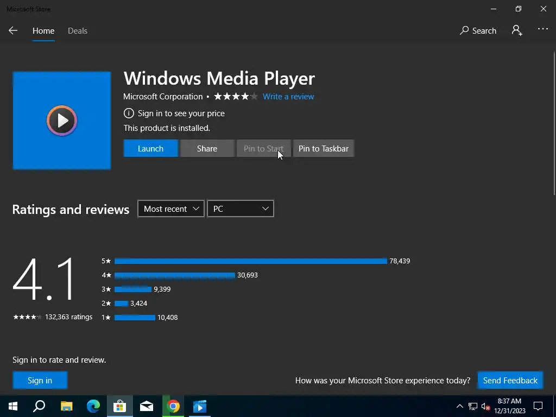The image size is (556, 417).
Task: Click the Share button
Action: tap(207, 149)
